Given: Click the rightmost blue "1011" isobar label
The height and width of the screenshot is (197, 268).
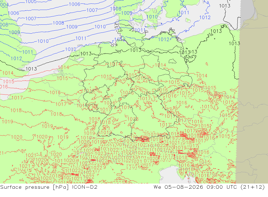Looking at the screenshot, I should (184, 13).
